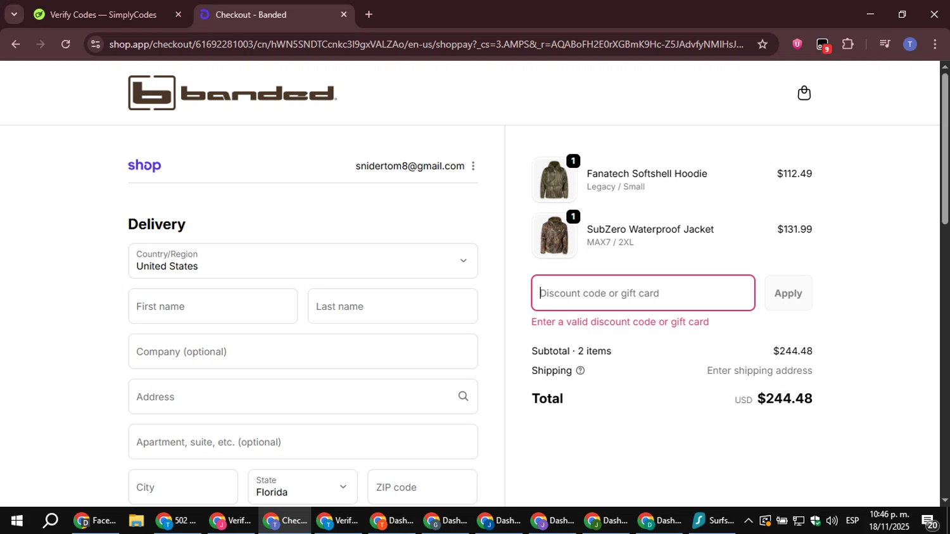The height and width of the screenshot is (534, 950).
Task: View site information icon in address bar
Action: (96, 44)
